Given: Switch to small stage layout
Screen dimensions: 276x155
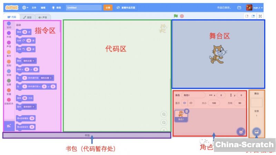Looking at the screenshot, I should click(x=247, y=16).
